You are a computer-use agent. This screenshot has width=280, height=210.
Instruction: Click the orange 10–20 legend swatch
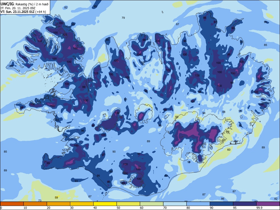pyautogui.click(x=35, y=204)
